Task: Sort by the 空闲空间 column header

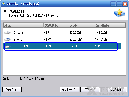Action: click(108, 25)
